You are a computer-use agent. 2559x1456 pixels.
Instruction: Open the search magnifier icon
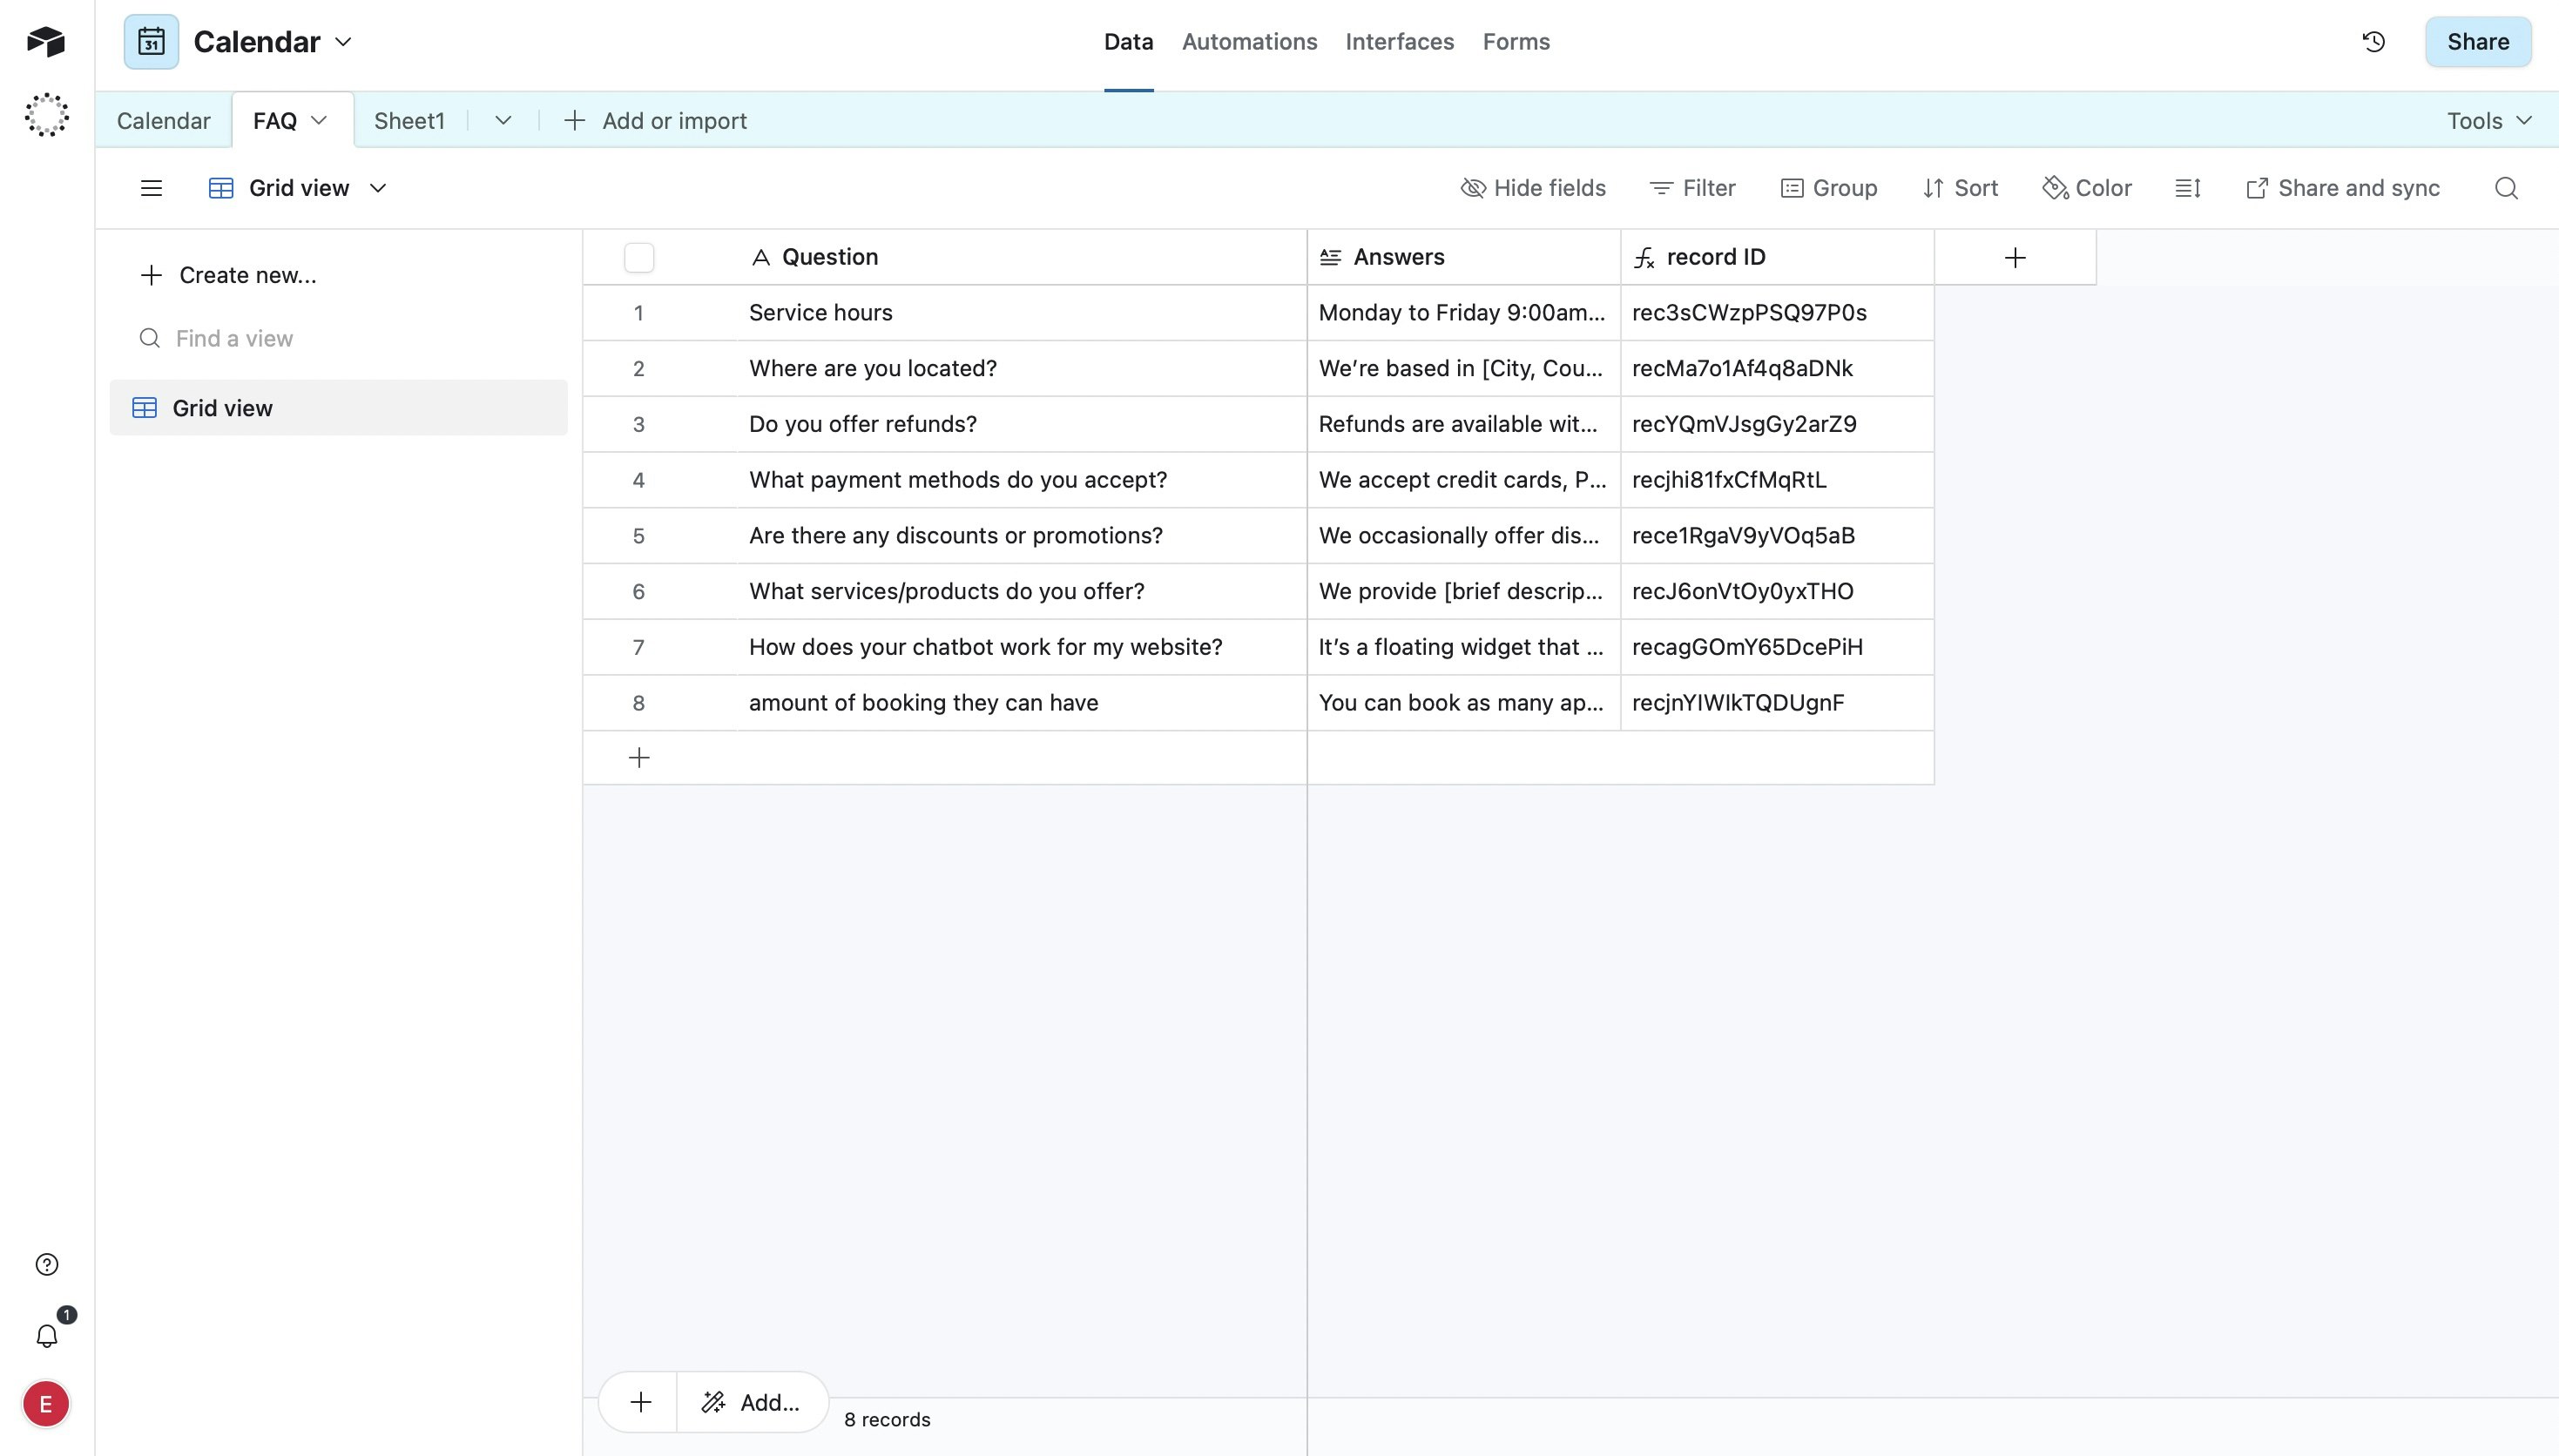(2505, 188)
